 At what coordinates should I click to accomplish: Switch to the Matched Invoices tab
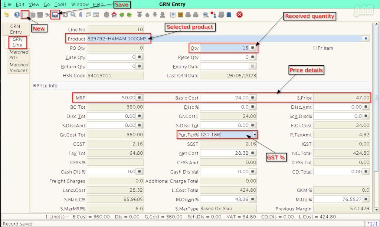click(19, 68)
